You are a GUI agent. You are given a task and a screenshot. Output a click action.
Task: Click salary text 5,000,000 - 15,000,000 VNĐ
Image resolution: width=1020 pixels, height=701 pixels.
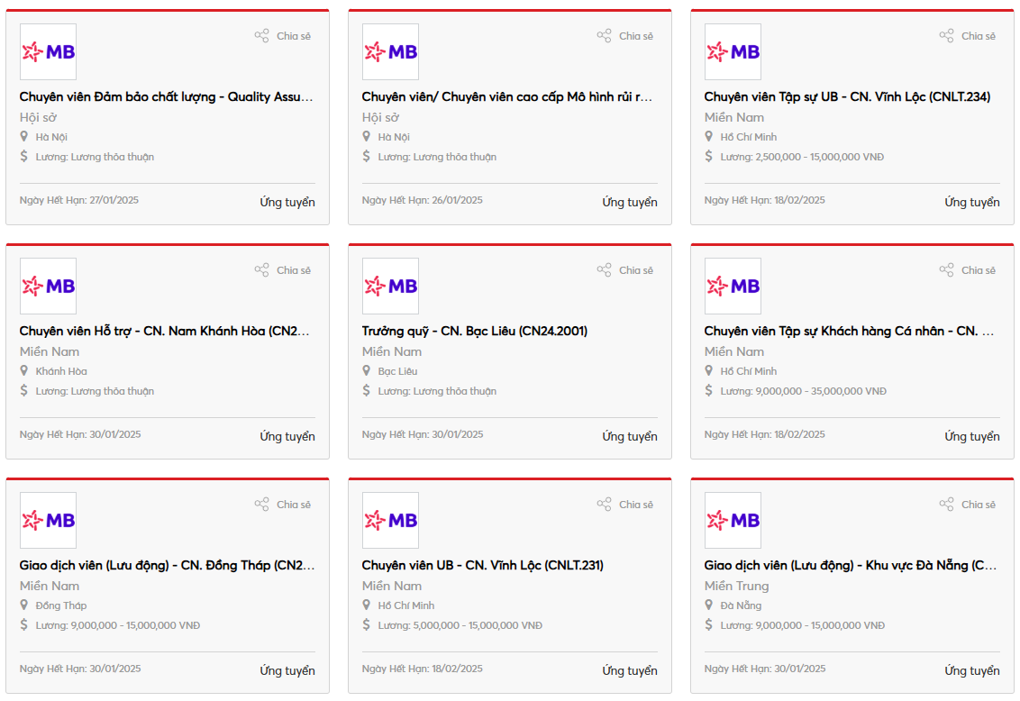[478, 625]
